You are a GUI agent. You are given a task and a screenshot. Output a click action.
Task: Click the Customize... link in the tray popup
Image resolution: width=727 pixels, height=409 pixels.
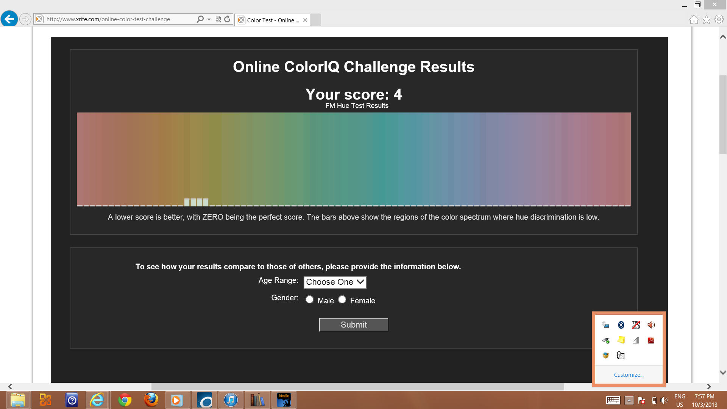[629, 375]
